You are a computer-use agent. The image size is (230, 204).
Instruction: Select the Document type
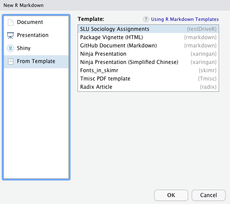(x=36, y=22)
